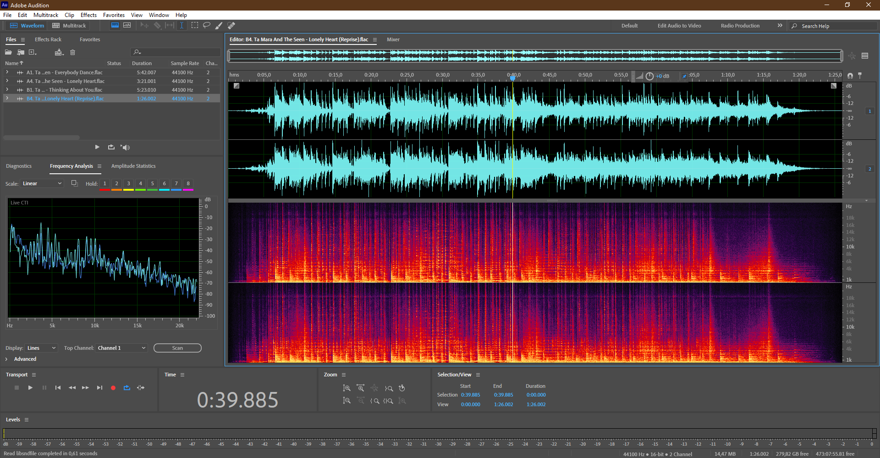Select the Lasso Selection tool

tap(207, 26)
